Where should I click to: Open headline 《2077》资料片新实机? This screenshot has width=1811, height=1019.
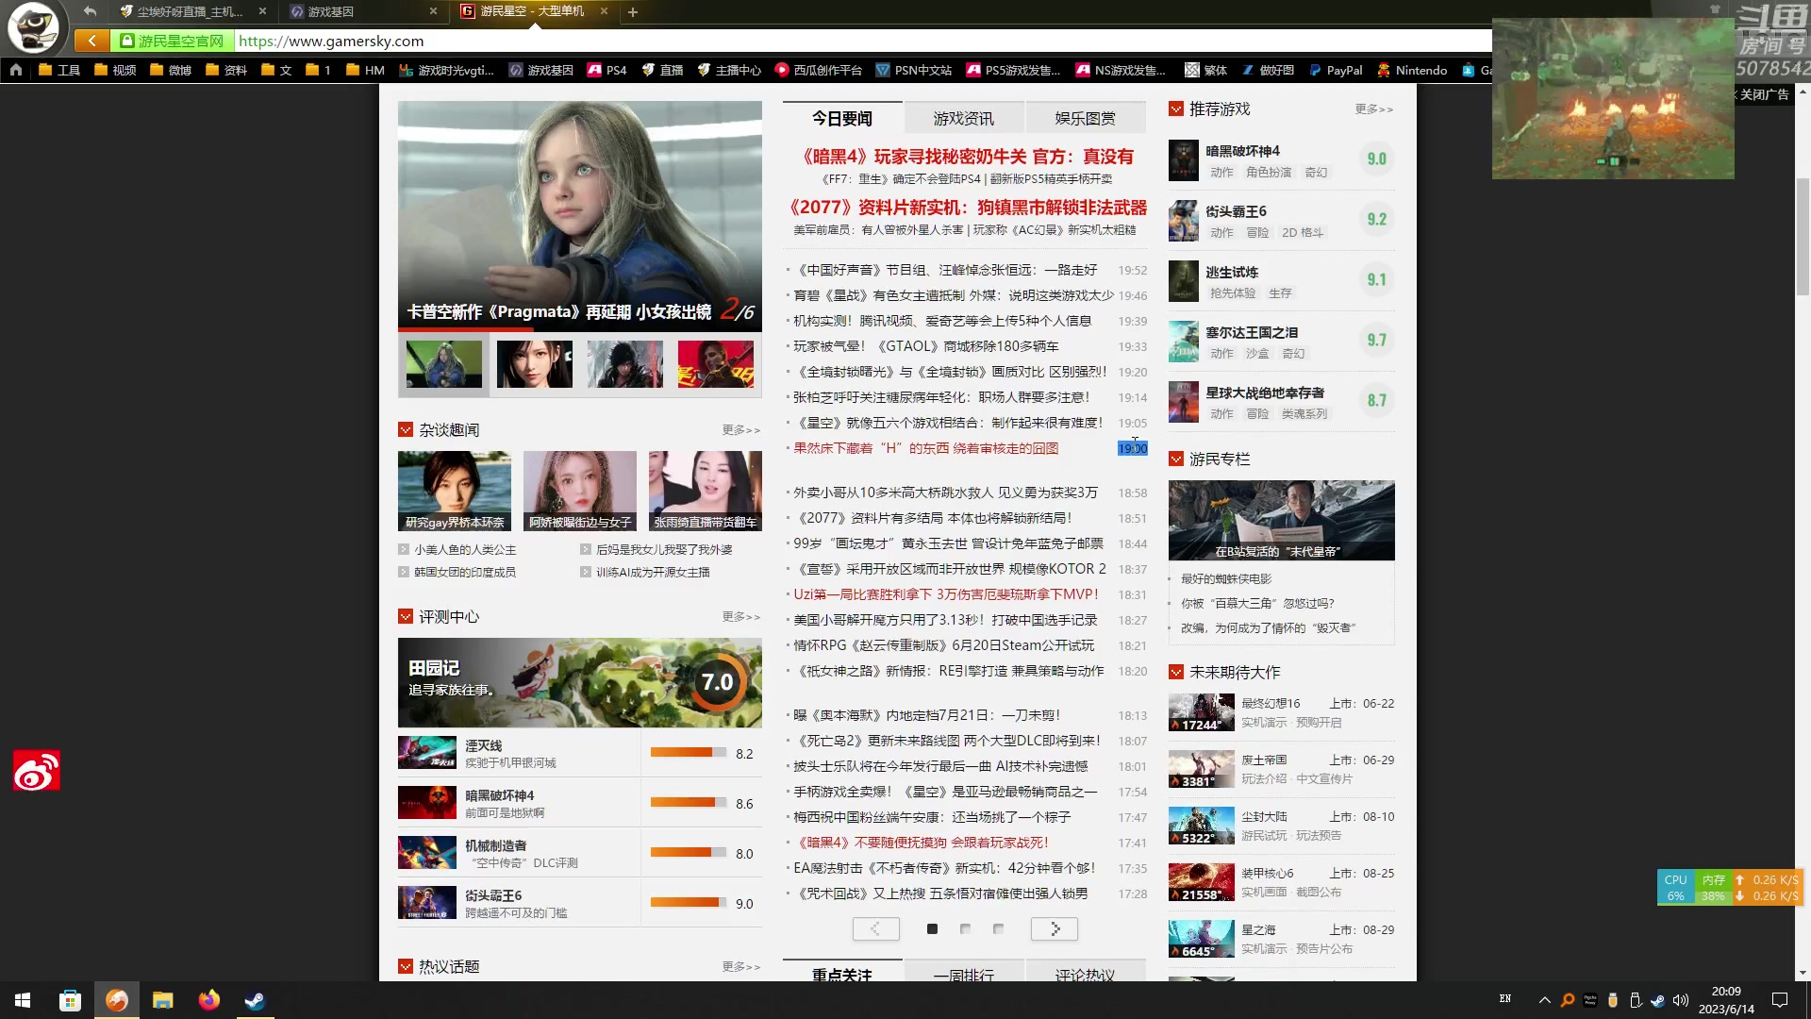[x=964, y=208]
